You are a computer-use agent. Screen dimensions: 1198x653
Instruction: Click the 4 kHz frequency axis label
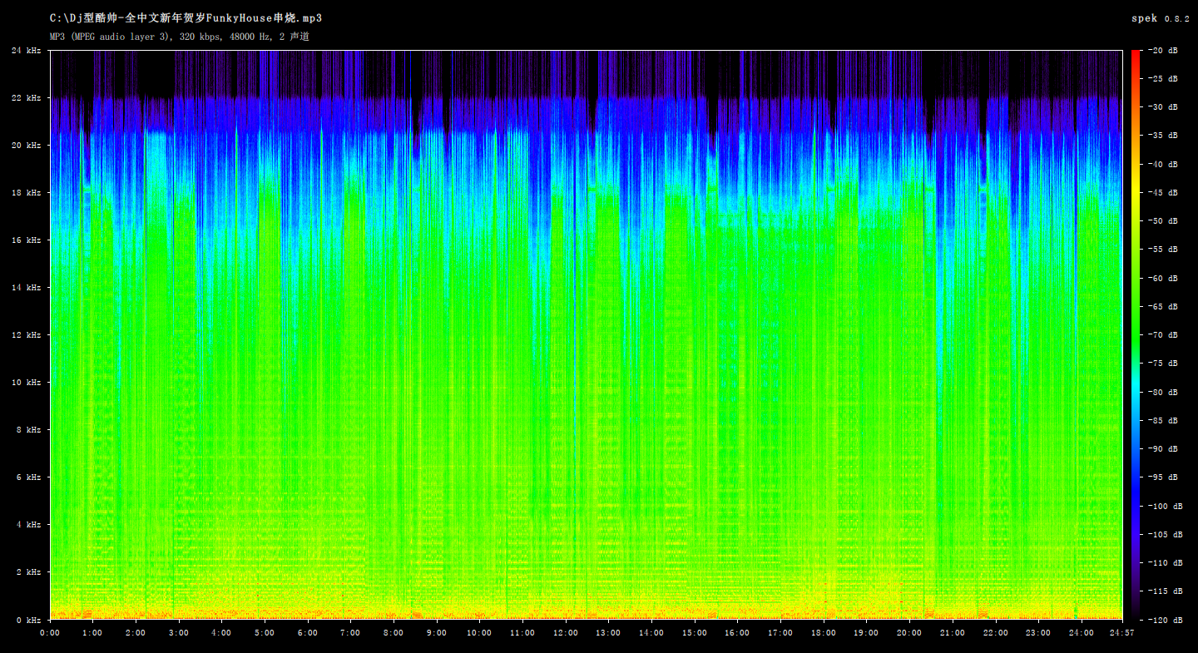[x=28, y=525]
